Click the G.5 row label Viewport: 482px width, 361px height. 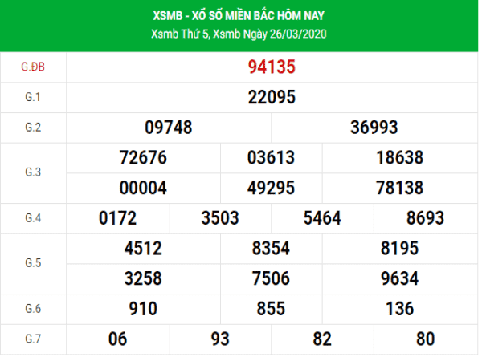click(x=33, y=263)
